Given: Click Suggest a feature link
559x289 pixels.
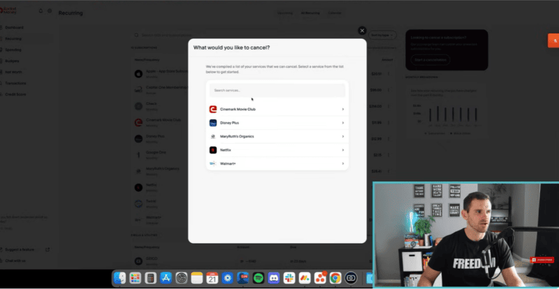Looking at the screenshot, I should 20,250.
